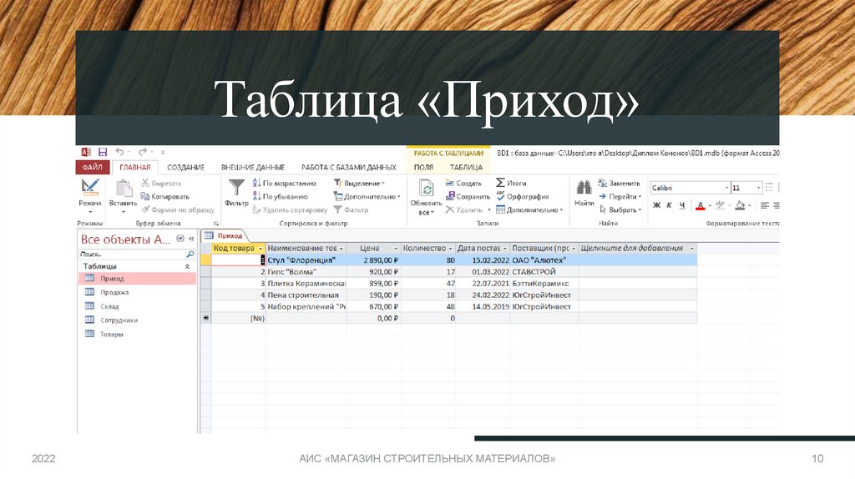Collapse the Таблицы group in navigation pane
The width and height of the screenshot is (855, 479).
tap(188, 266)
